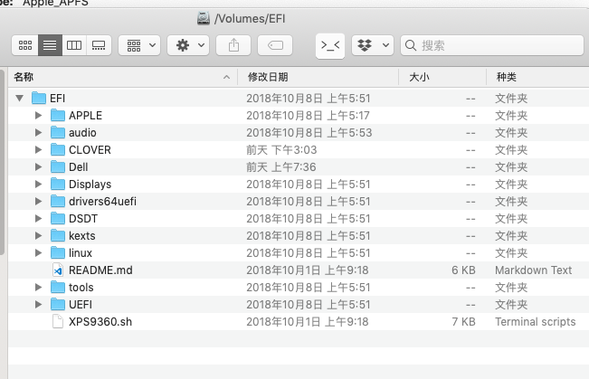This screenshot has height=379, width=589.
Task: Select the Displays folder icon
Action: (58, 184)
